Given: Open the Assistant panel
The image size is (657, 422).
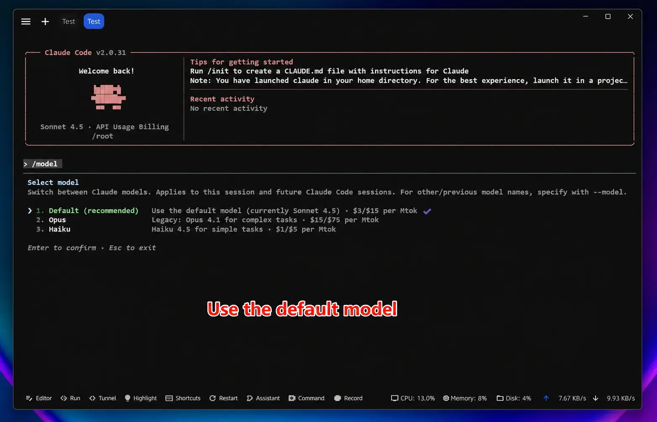Looking at the screenshot, I should pos(263,398).
